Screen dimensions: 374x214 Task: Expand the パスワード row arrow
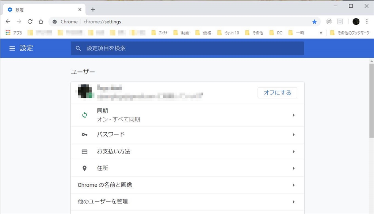pos(294,135)
